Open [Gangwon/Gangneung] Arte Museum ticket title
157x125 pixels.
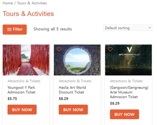click(x=129, y=92)
